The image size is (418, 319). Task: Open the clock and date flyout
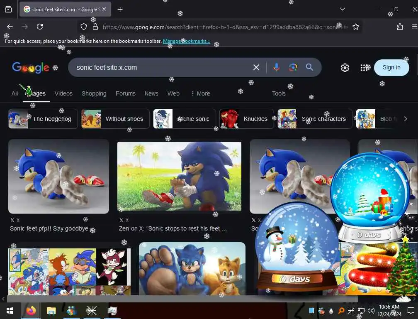(389, 311)
